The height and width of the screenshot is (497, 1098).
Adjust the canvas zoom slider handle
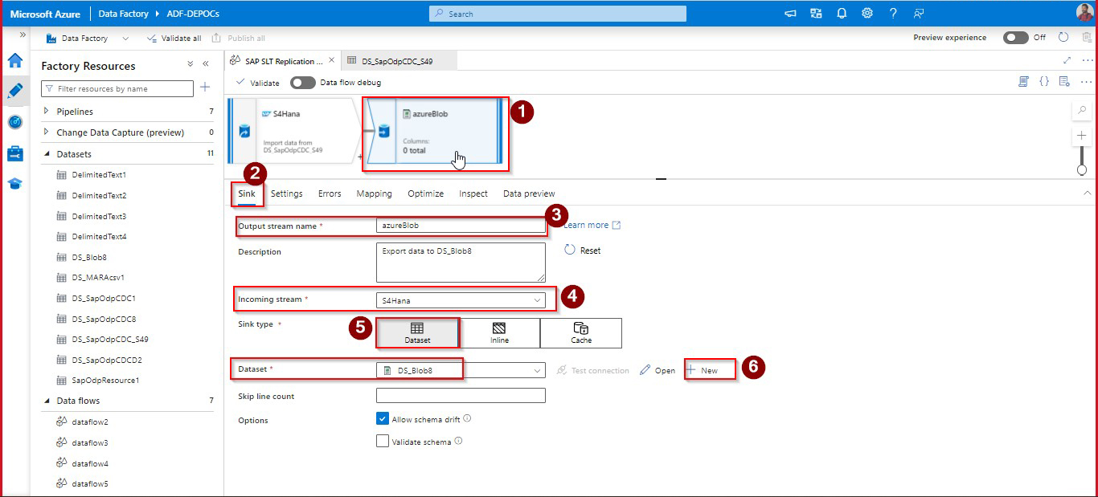click(1082, 169)
